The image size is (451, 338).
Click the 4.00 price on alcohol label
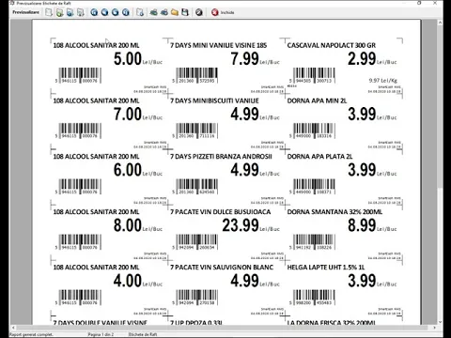[x=128, y=281]
